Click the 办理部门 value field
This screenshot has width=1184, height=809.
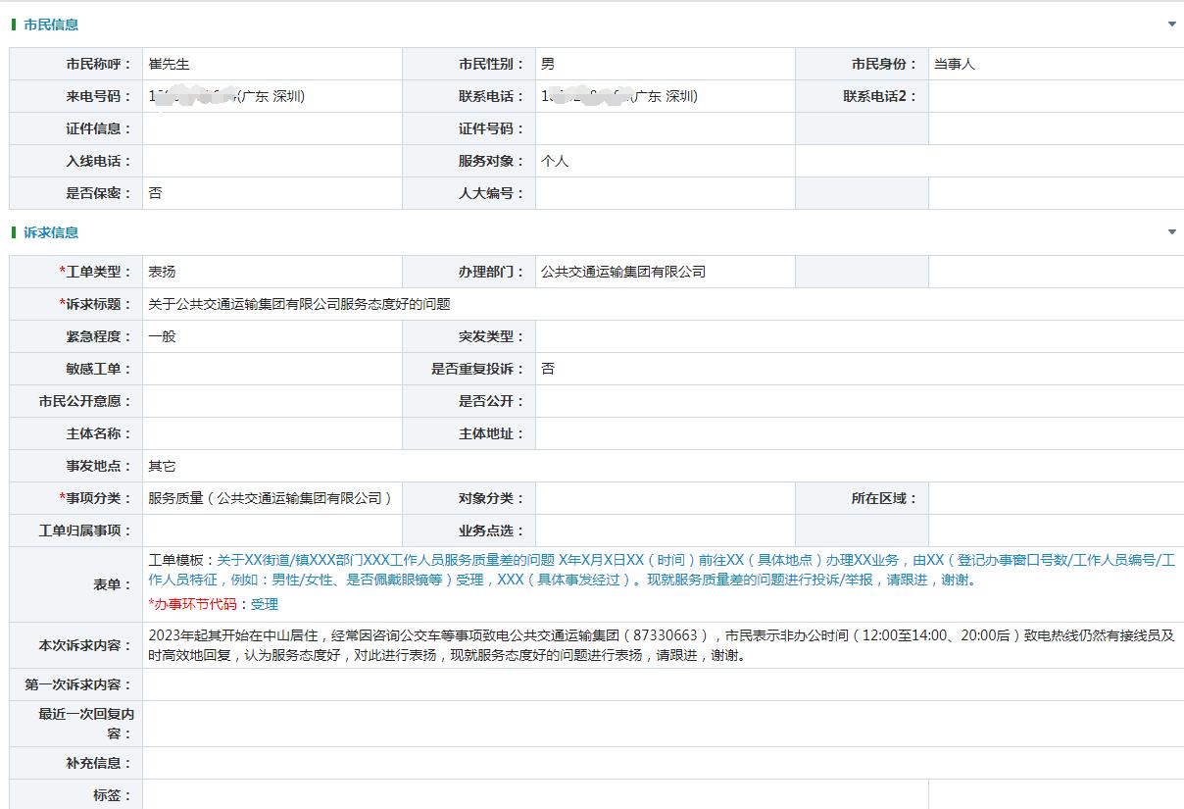coord(623,272)
